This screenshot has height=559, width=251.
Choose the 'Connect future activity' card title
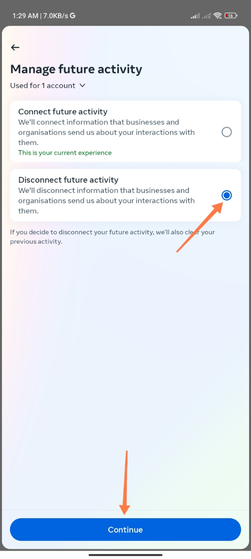(x=63, y=112)
